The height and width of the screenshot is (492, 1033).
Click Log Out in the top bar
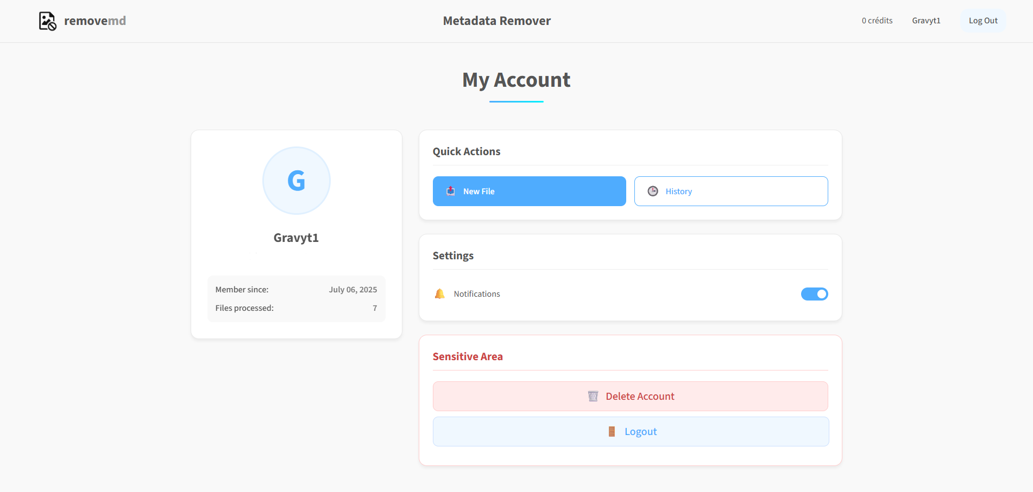click(983, 21)
